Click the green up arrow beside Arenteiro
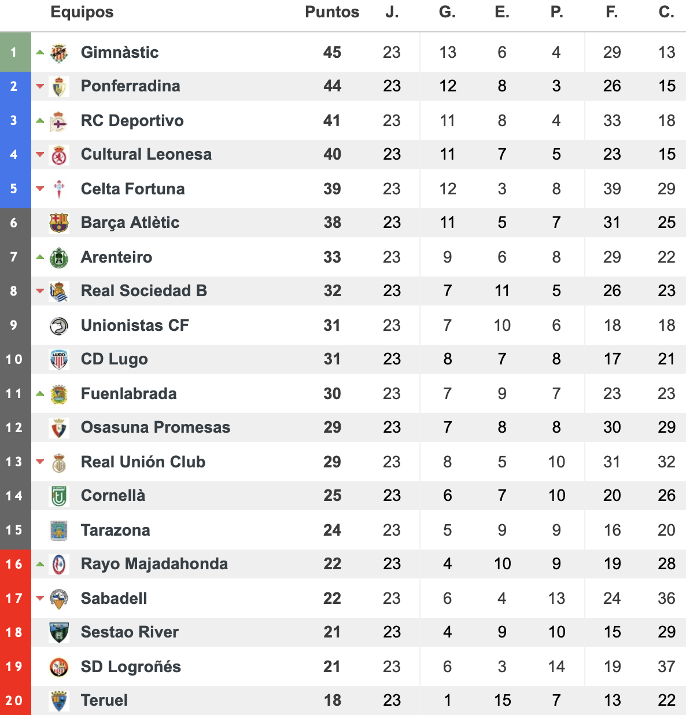The height and width of the screenshot is (715, 686). [x=40, y=257]
